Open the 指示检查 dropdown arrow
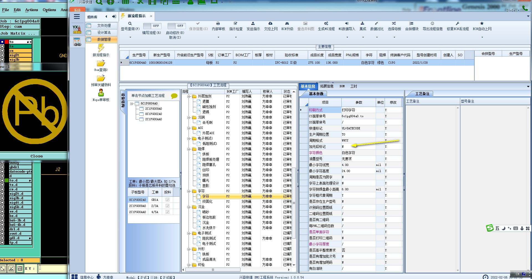 [x=236, y=37]
